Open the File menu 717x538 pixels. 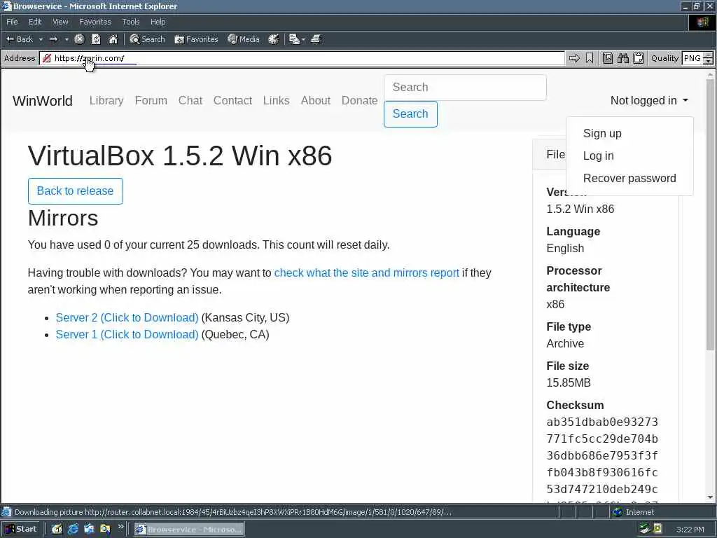(12, 22)
